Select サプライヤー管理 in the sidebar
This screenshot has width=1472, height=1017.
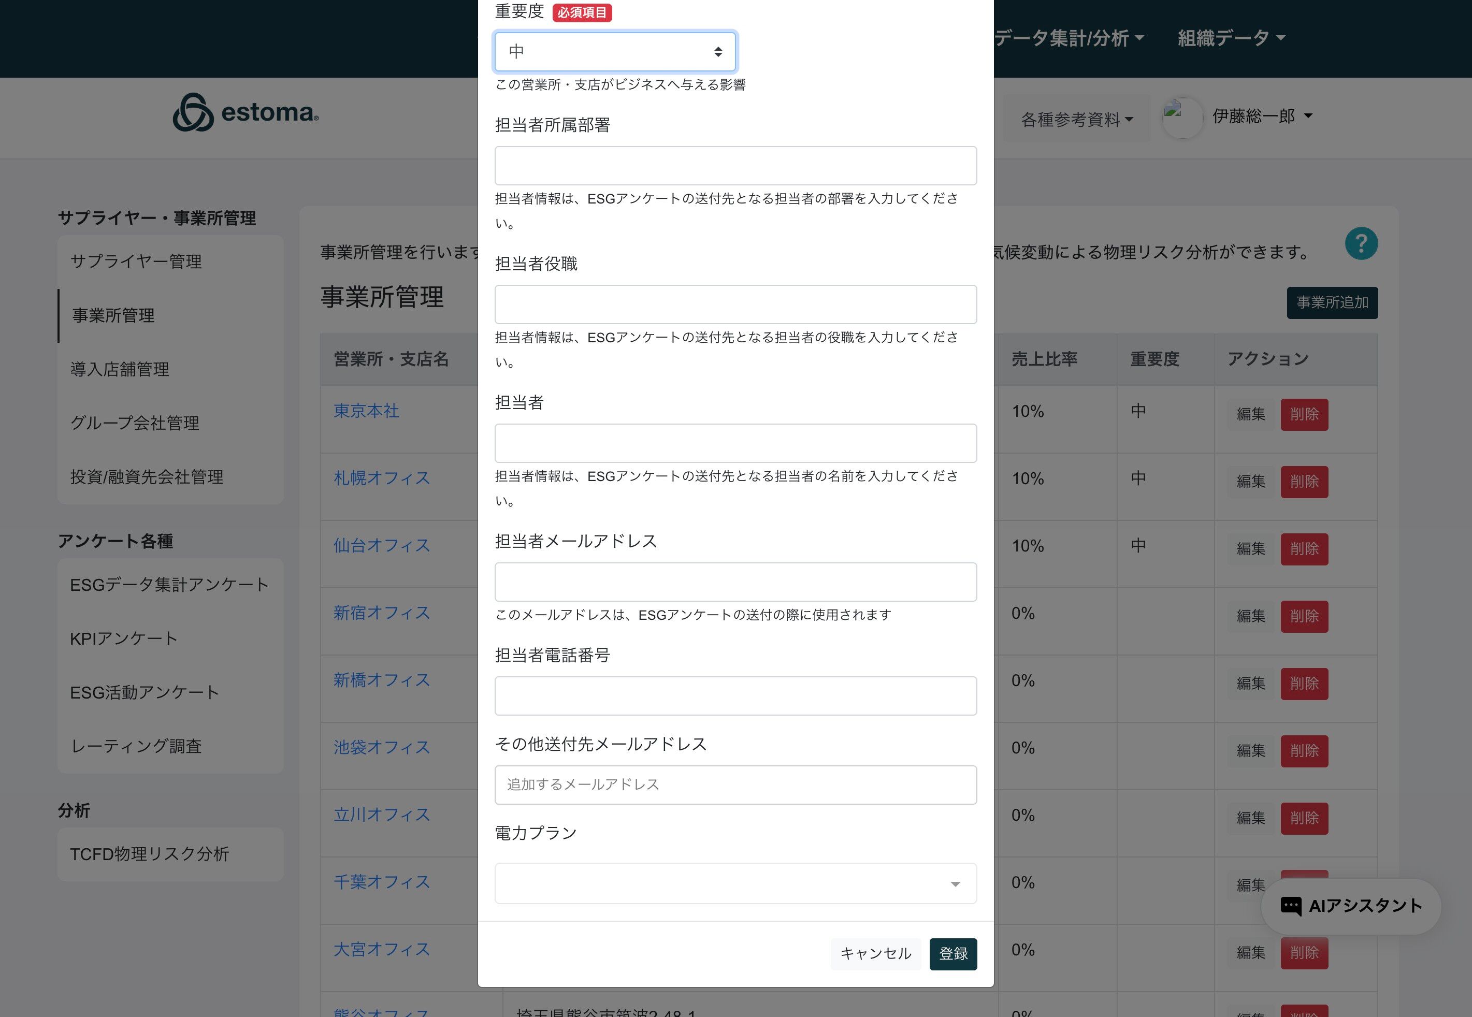pos(136,261)
